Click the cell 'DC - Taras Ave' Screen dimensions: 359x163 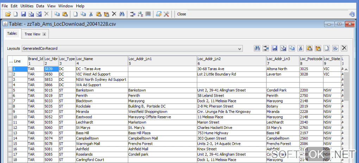[x=102, y=69]
